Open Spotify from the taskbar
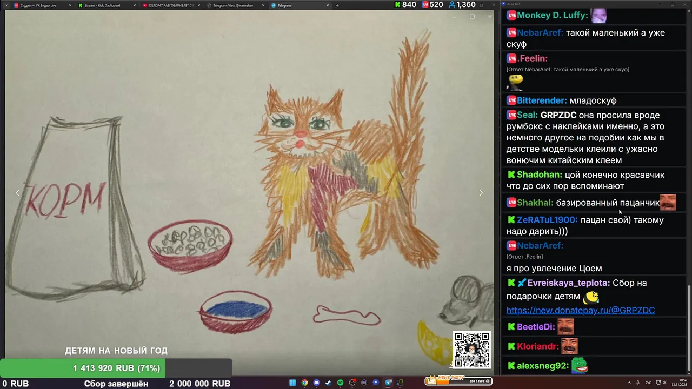 (x=340, y=383)
